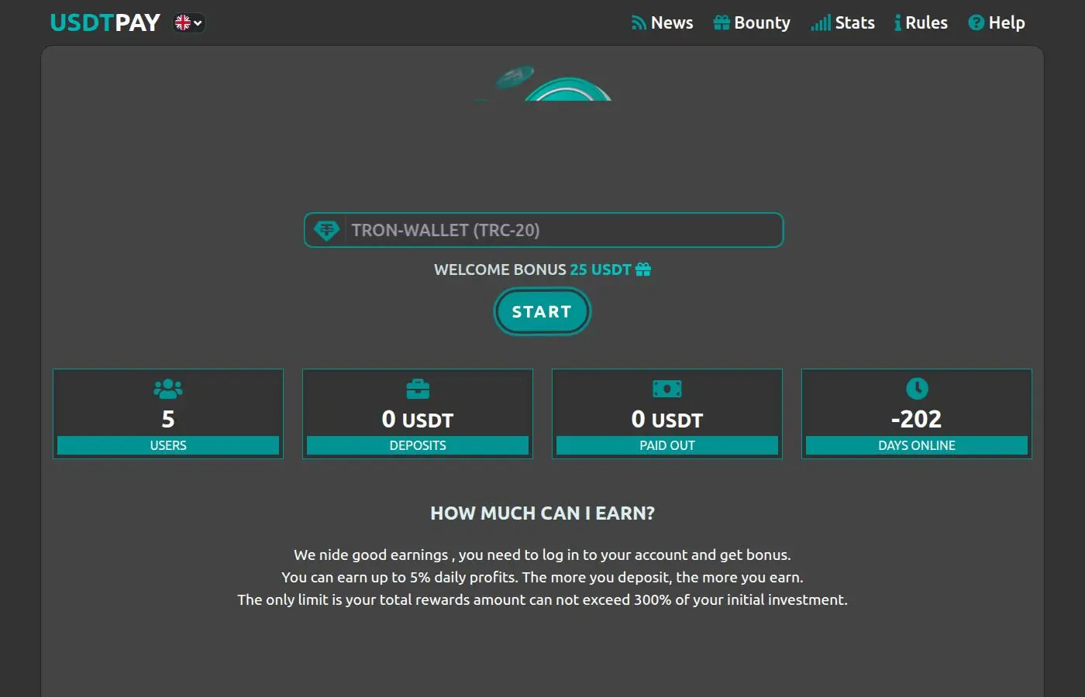Open the Stats page
Screen dimensions: 1085x697
tap(843, 23)
